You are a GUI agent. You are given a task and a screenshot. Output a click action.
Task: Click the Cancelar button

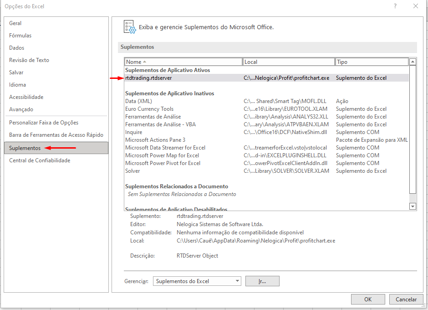406,300
